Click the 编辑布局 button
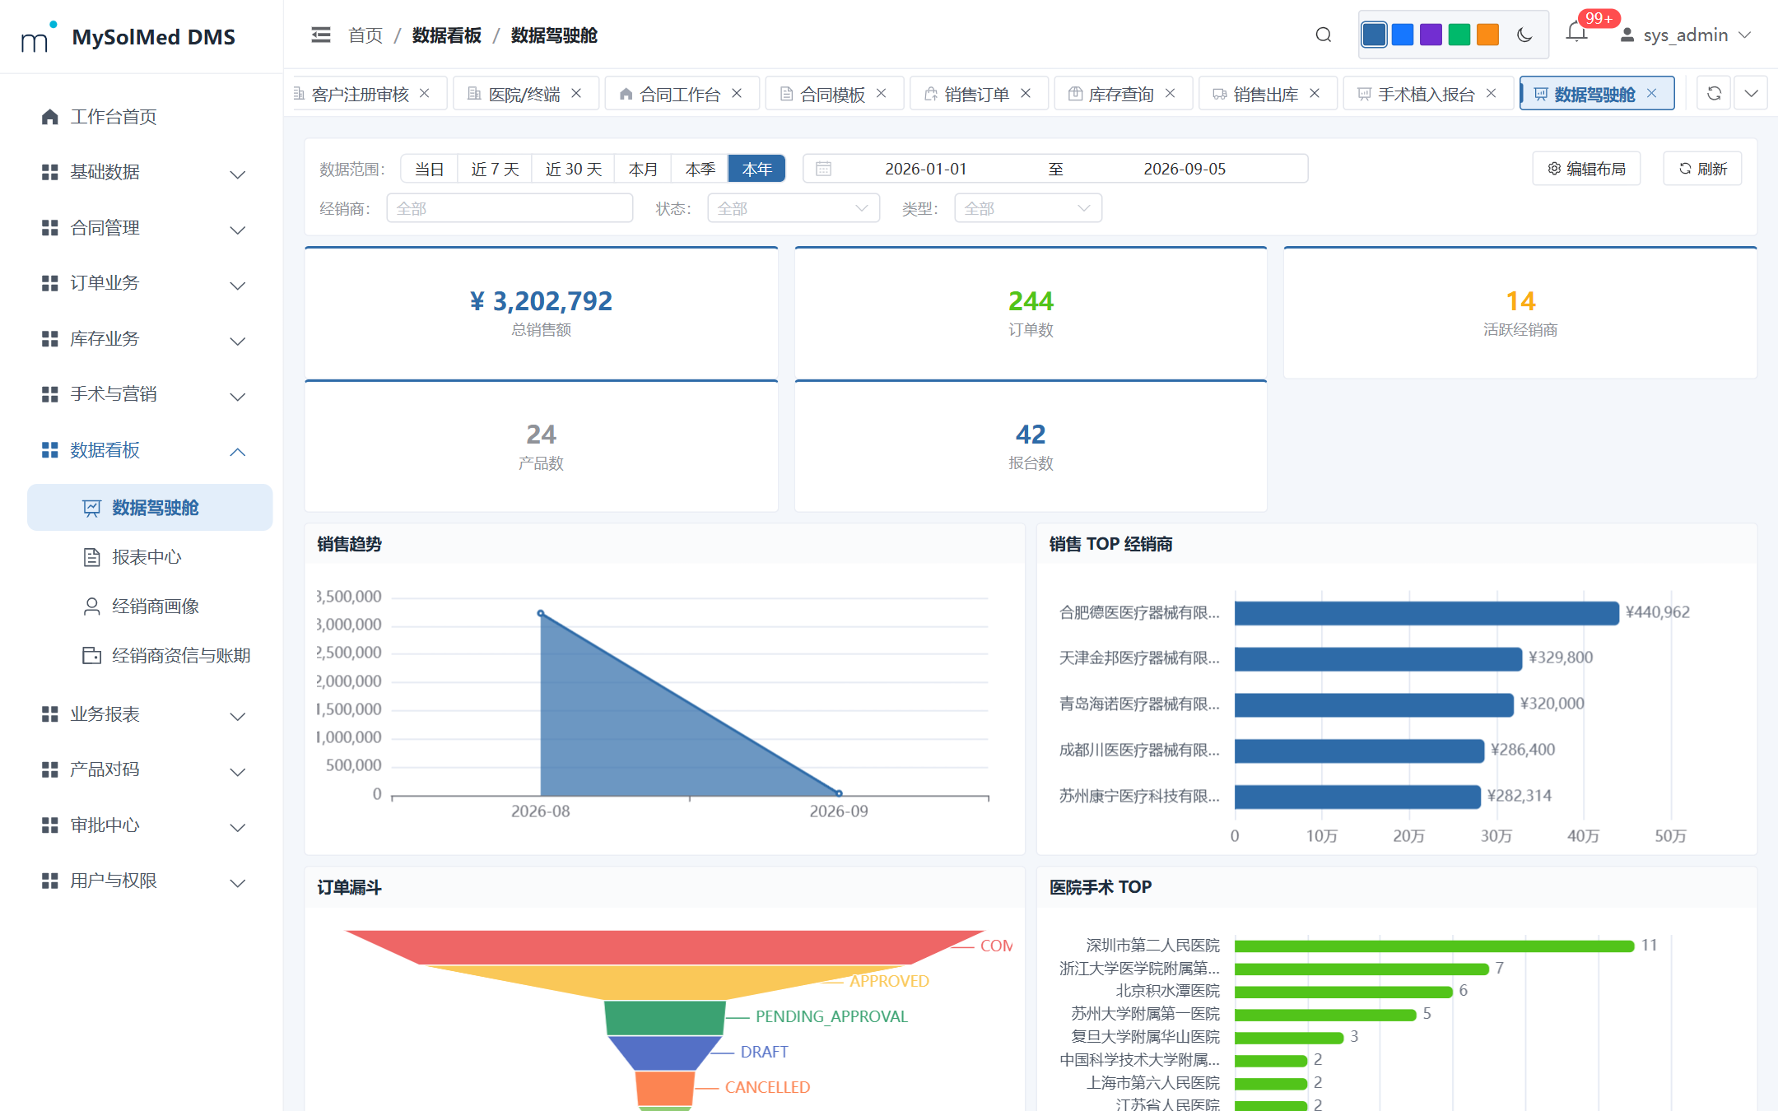 click(x=1586, y=169)
